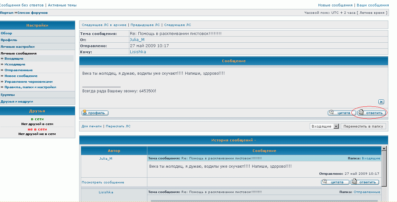The image size is (397, 202).
Task: Click the message history scrollbar up arrow
Action: pyautogui.click(x=383, y=149)
